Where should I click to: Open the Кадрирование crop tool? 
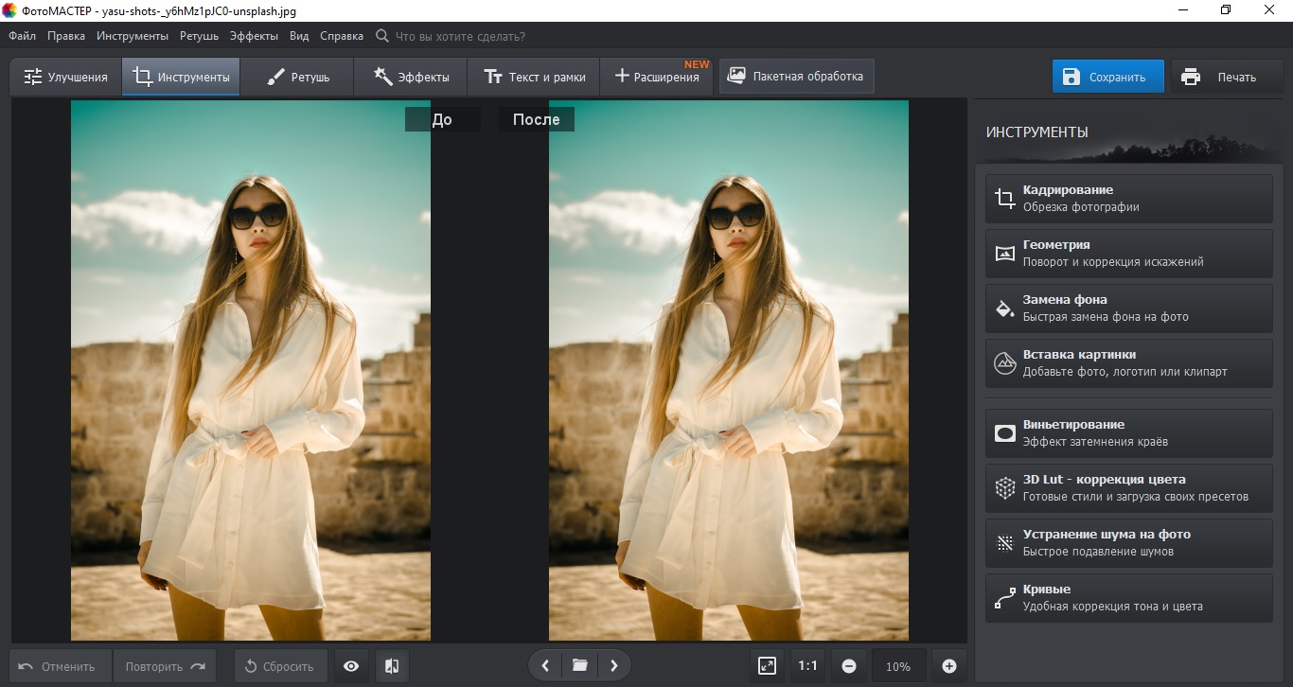[x=1128, y=199]
